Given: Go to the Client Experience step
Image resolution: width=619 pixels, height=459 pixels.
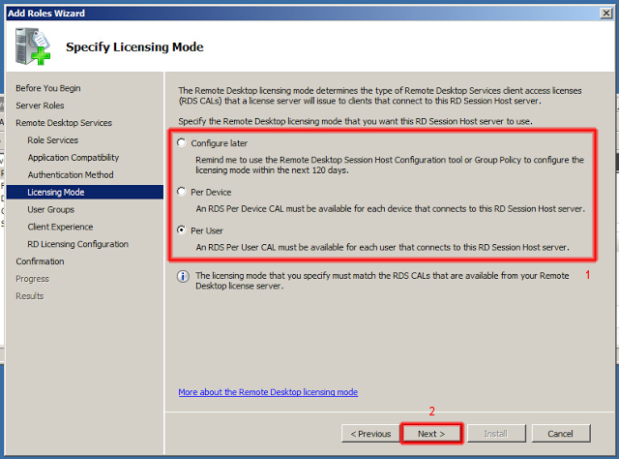Looking at the screenshot, I should [60, 227].
